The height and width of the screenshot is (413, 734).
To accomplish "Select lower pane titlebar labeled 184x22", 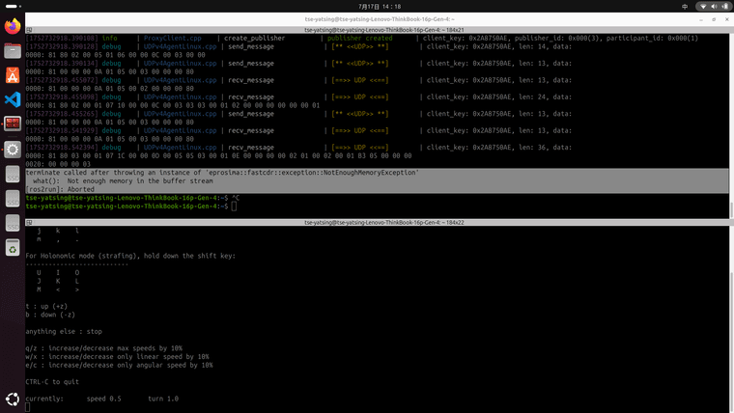I will point(383,223).
